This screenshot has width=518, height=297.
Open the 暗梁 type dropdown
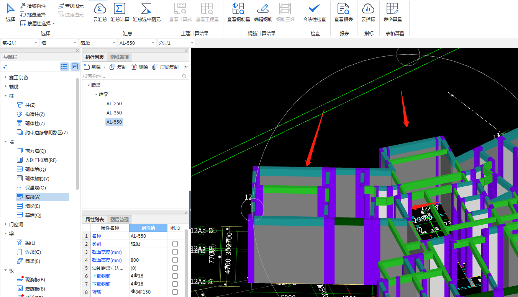click(98, 43)
